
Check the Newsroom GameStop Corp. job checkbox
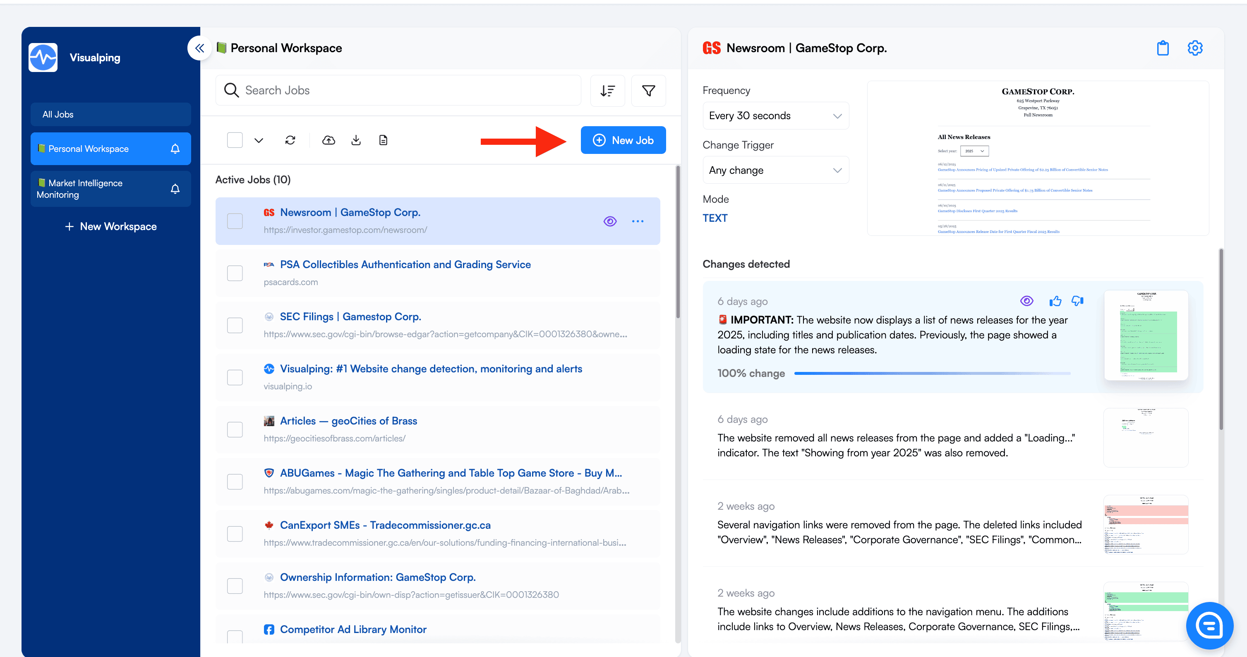coord(235,221)
